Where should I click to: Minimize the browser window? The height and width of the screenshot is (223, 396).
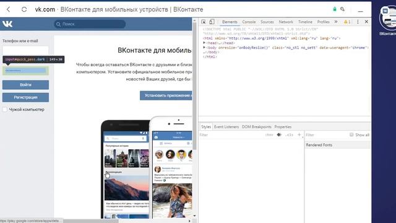click(360, 11)
